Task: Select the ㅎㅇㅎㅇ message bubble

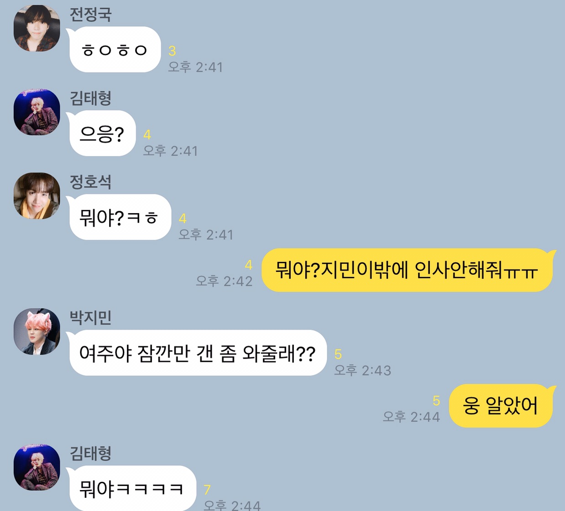Action: [x=114, y=49]
